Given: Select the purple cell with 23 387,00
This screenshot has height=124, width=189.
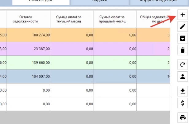Looking at the screenshot, I should 29,49.
